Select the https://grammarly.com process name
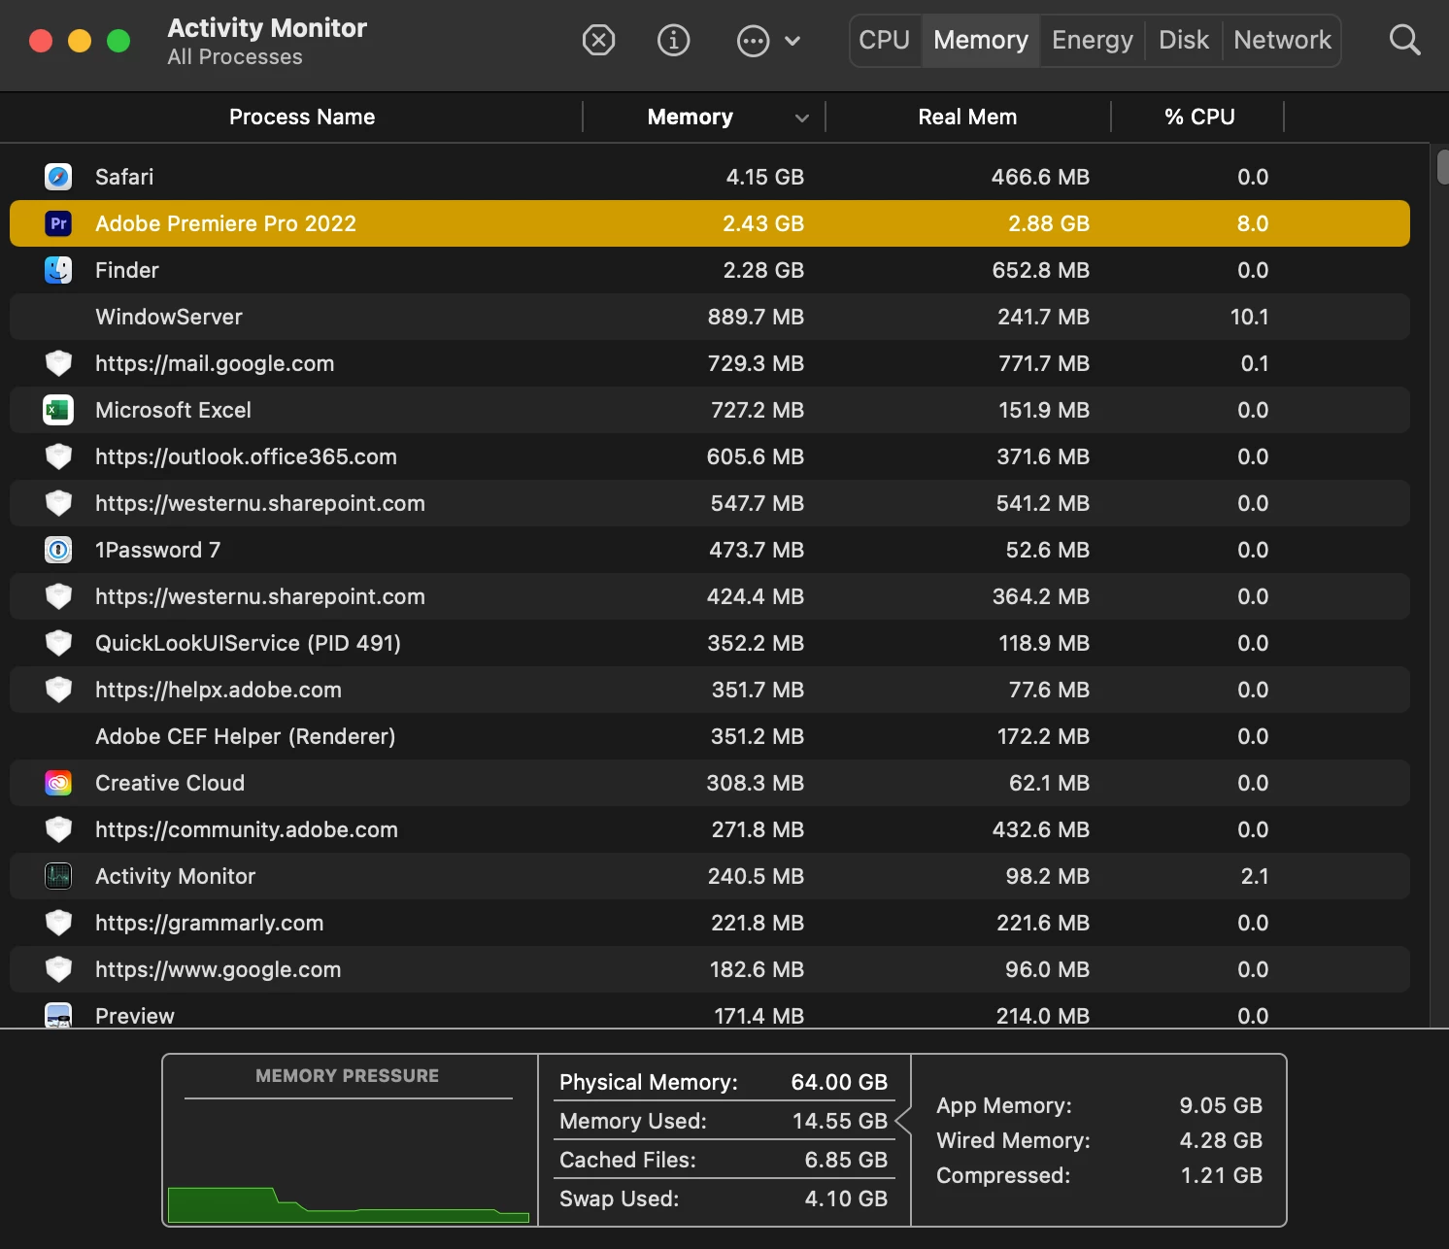The height and width of the screenshot is (1249, 1449). (209, 923)
